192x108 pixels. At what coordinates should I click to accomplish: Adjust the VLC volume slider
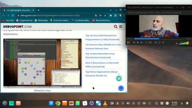184,43
